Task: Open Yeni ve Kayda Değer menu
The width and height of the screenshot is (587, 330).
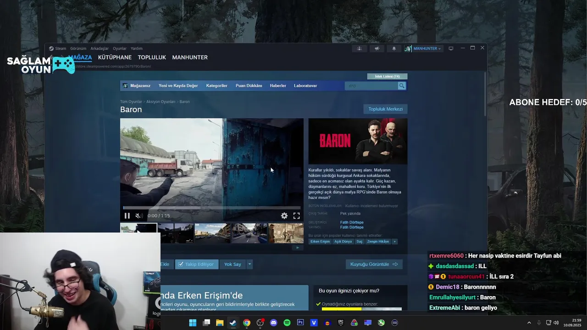Action: 178,86
